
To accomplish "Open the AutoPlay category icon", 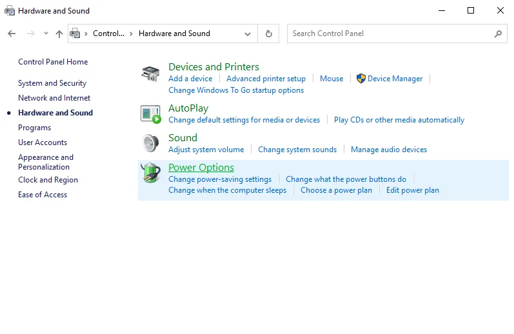I will [151, 114].
